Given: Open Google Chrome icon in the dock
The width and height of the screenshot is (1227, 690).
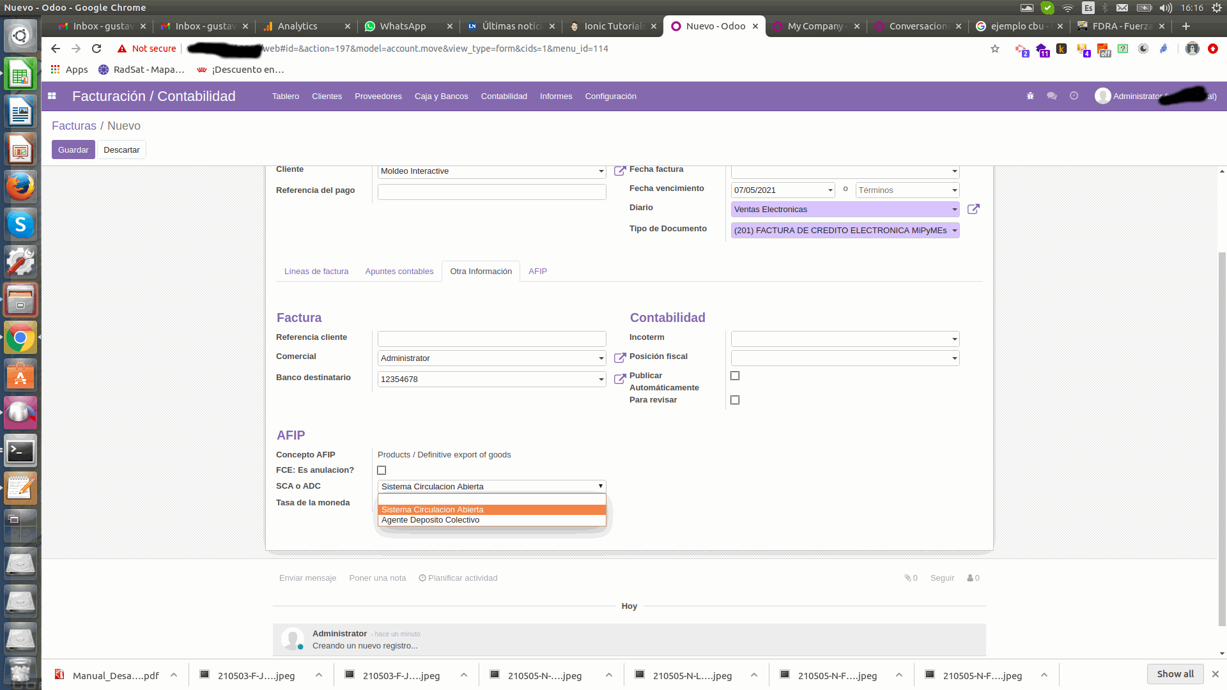Looking at the screenshot, I should click(20, 338).
